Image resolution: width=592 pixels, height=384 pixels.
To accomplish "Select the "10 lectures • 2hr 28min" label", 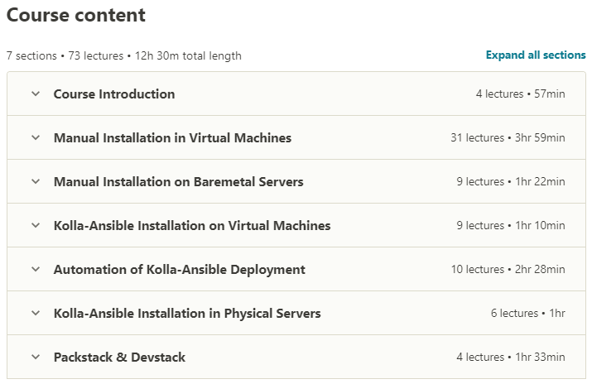I will click(x=508, y=270).
